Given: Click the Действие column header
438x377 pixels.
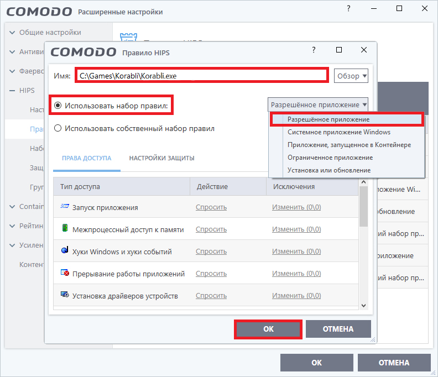Looking at the screenshot, I should click(x=228, y=186).
